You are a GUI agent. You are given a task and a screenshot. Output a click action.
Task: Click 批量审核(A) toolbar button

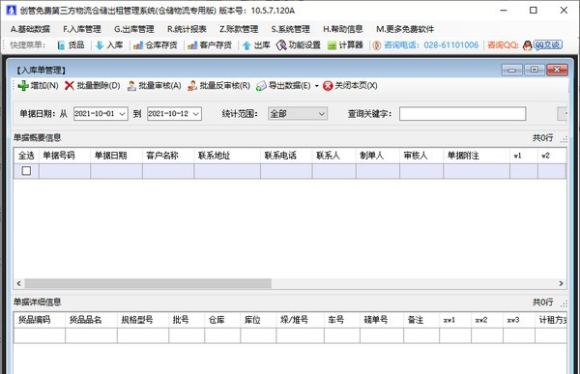(x=154, y=86)
